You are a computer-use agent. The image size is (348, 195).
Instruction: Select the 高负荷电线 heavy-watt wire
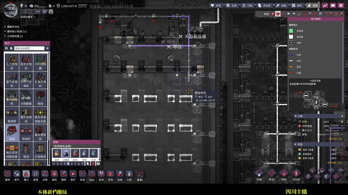(x=26, y=115)
